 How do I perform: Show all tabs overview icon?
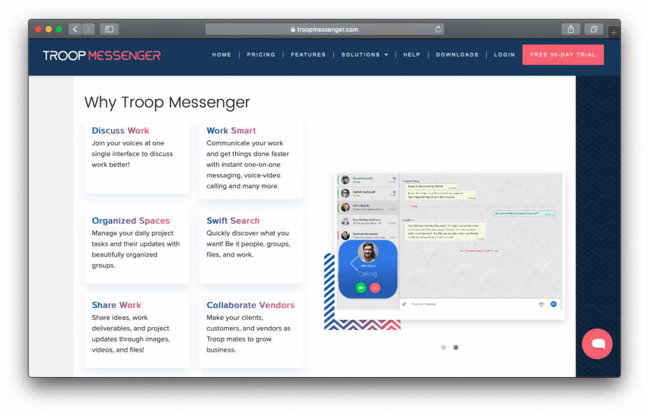point(594,29)
